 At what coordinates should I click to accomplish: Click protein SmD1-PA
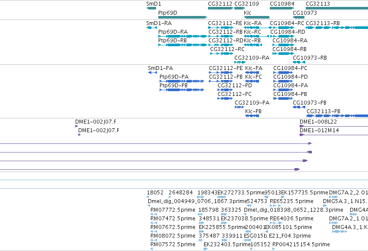pyautogui.click(x=160, y=68)
